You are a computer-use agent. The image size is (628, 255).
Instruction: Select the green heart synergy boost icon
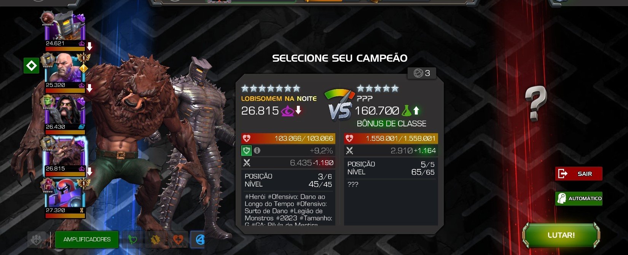coord(132,240)
